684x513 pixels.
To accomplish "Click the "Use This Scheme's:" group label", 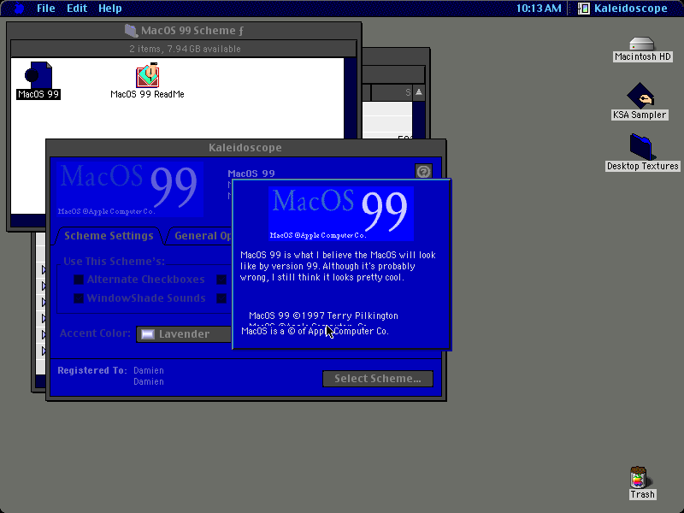I will tap(115, 262).
